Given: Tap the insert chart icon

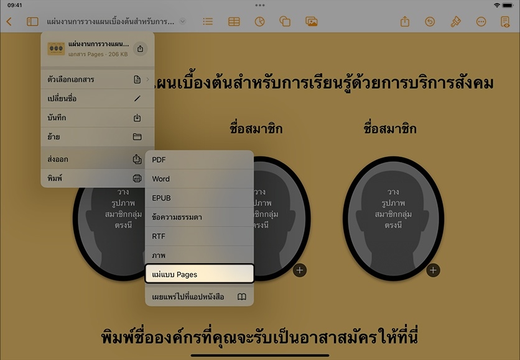Looking at the screenshot, I should coord(259,22).
